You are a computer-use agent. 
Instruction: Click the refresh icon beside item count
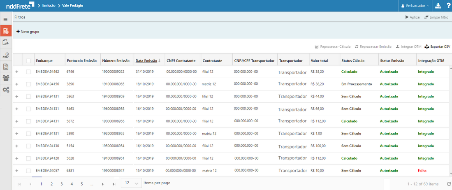448,184
